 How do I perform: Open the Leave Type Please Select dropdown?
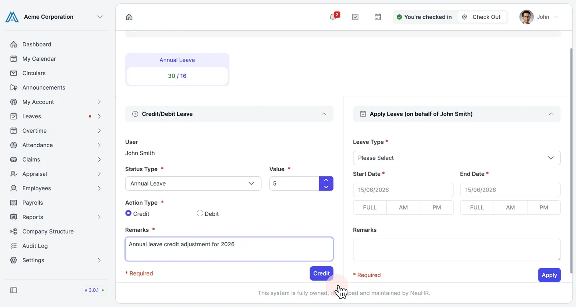[457, 158]
